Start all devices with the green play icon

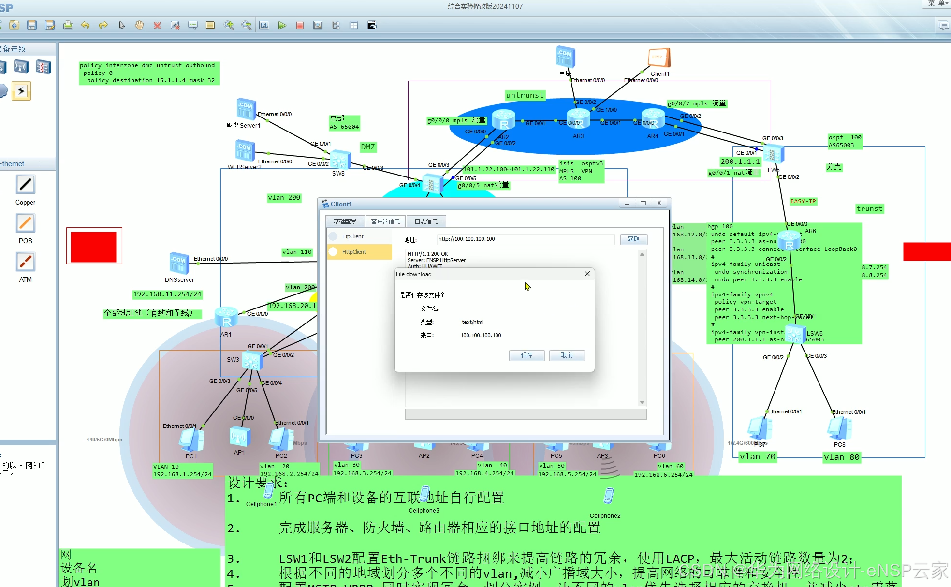[282, 25]
